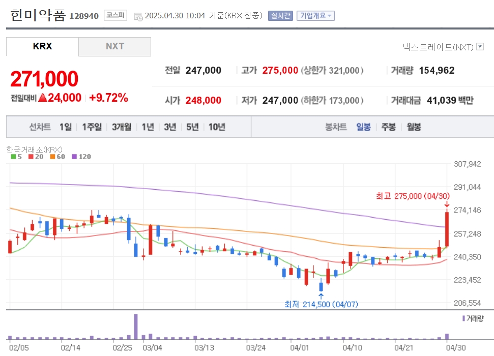
Task: Click the clock icon beside the 2025.04.30 timestamp
Action: click(138, 16)
